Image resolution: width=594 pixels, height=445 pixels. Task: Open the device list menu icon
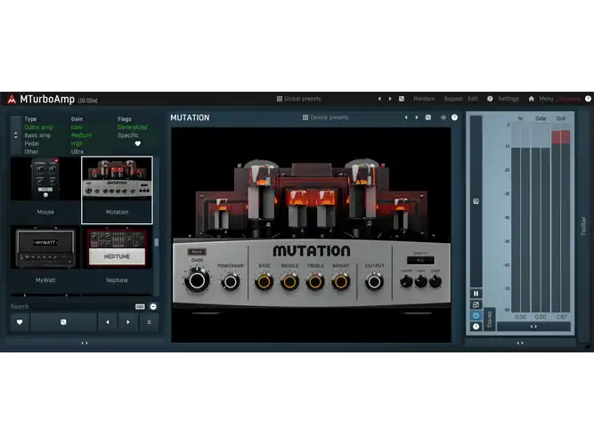(149, 322)
